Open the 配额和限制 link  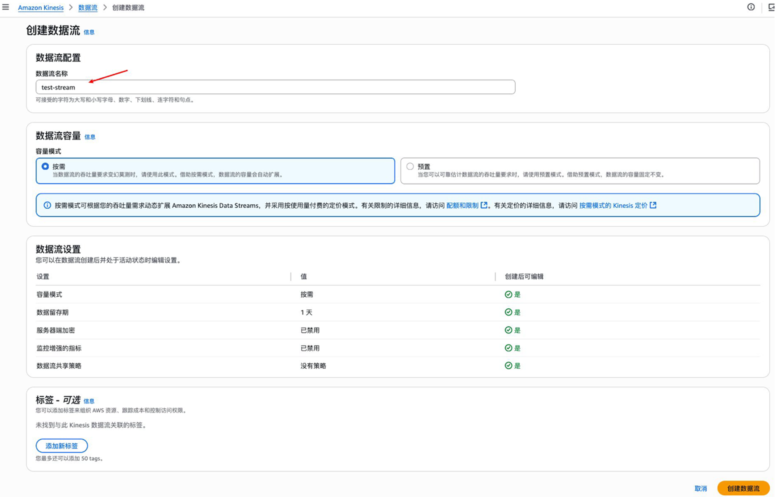pos(462,206)
